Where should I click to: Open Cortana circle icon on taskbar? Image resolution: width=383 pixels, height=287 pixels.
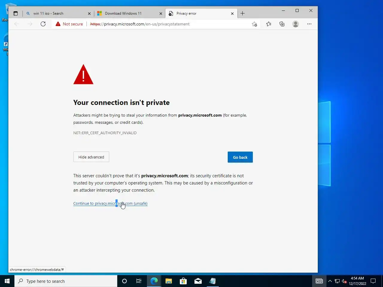click(x=124, y=281)
